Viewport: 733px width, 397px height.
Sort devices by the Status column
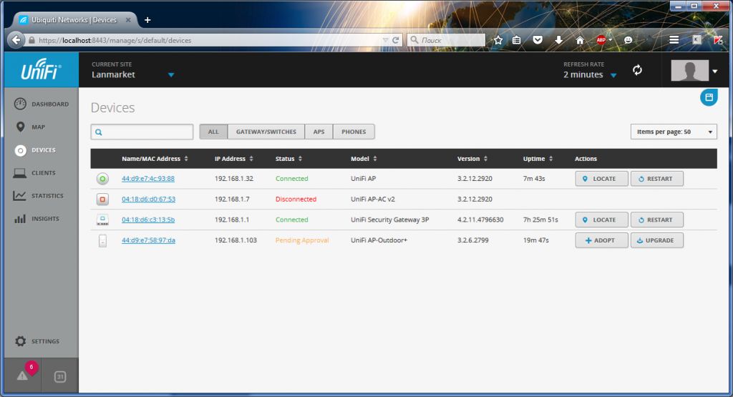(288, 159)
